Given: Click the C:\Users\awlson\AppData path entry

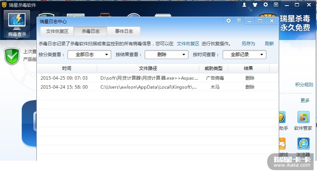Looking at the screenshot, I should point(148,87).
